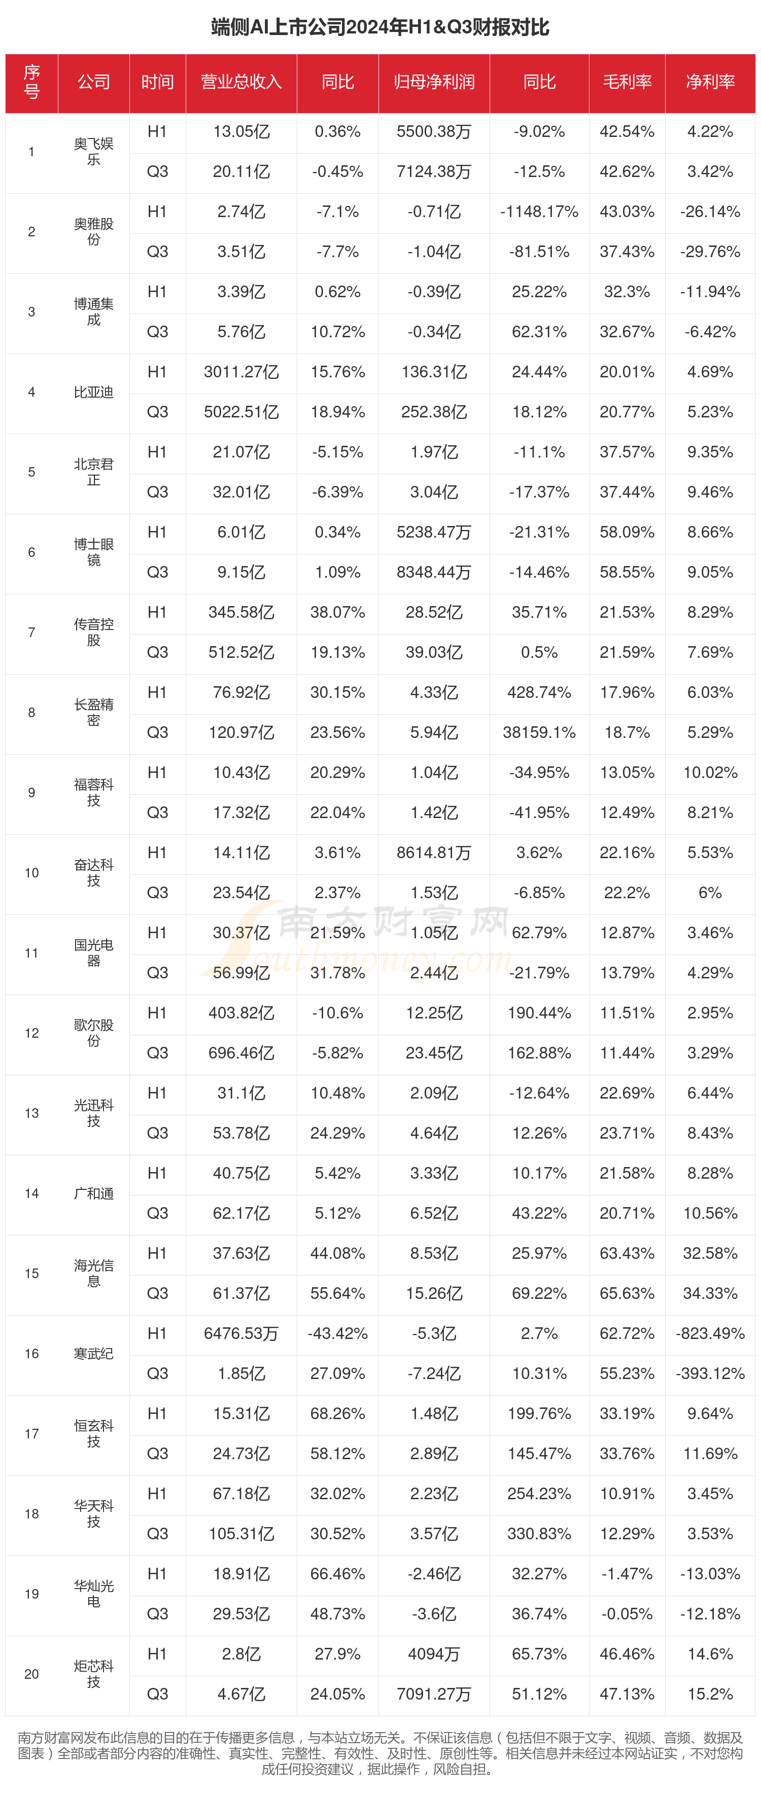The height and width of the screenshot is (1799, 761).
Task: Select the 38159.1% growth cell
Action: click(x=539, y=732)
